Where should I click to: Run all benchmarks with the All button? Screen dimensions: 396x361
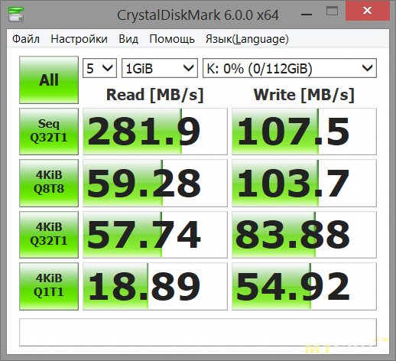(49, 80)
